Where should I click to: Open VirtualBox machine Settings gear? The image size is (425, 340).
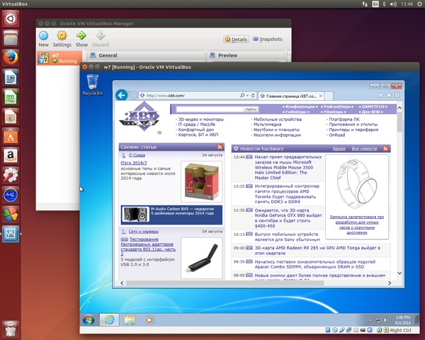pyautogui.click(x=62, y=35)
